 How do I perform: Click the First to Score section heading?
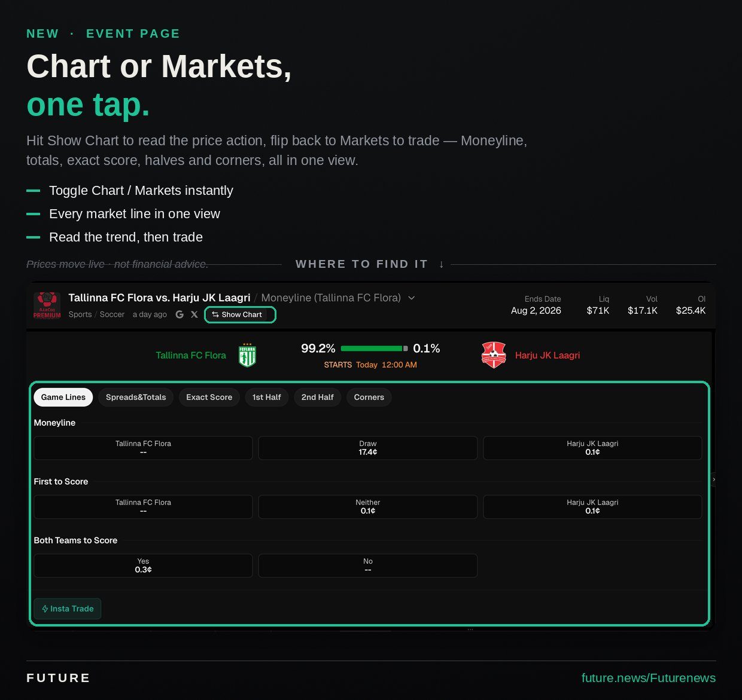61,481
